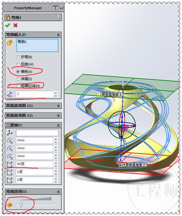Click the X angle 90度 field

click(x=34, y=164)
